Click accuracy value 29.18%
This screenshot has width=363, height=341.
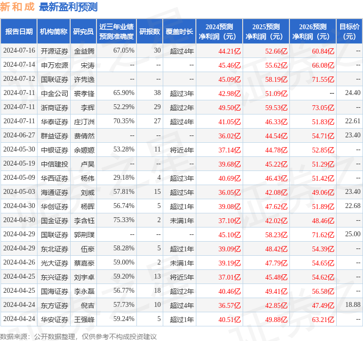click(x=124, y=177)
